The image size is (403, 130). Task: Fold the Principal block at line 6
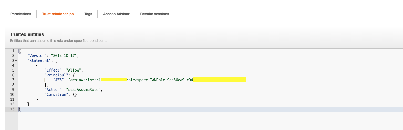[16, 75]
